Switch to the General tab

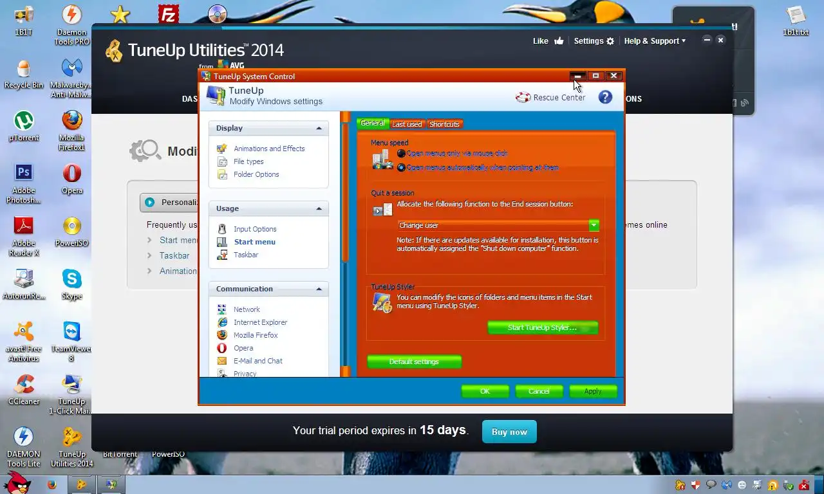tap(373, 123)
